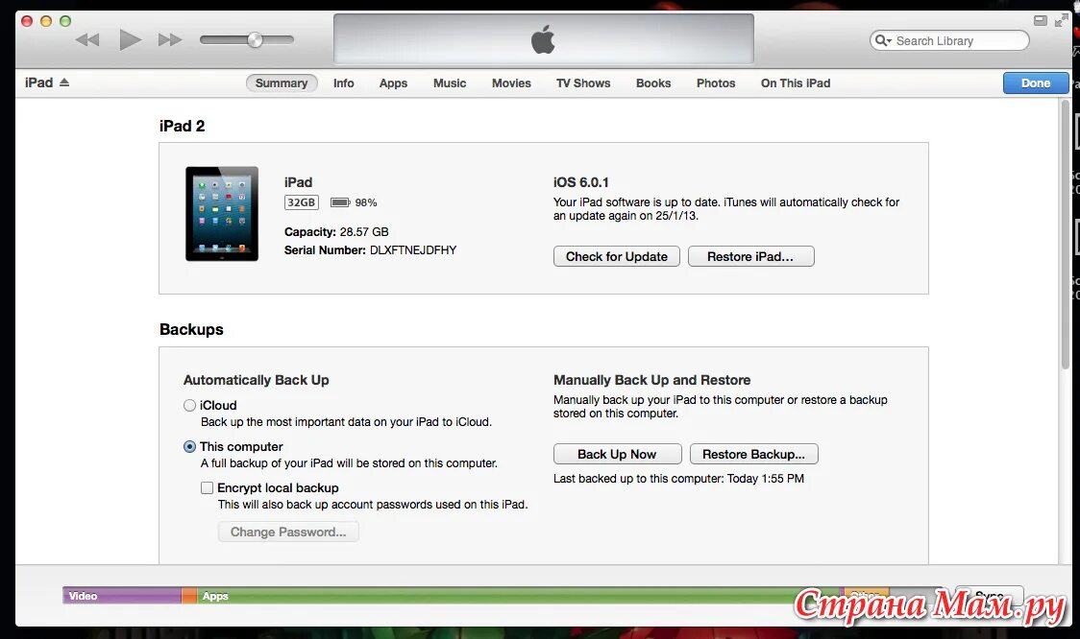Image resolution: width=1080 pixels, height=639 pixels.
Task: Click the 32GB capacity badge
Action: [x=301, y=202]
